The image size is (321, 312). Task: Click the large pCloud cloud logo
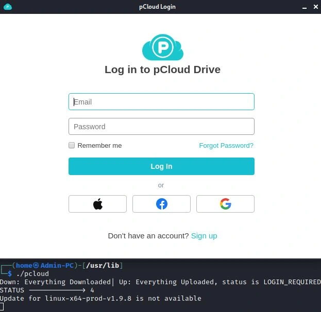(163, 47)
